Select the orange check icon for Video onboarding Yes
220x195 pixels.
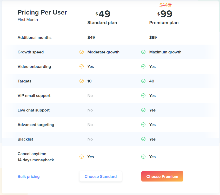click(x=82, y=66)
